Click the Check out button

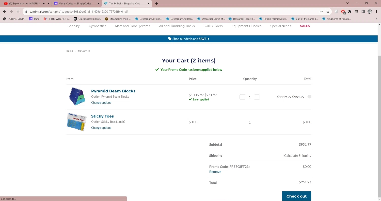point(296,196)
